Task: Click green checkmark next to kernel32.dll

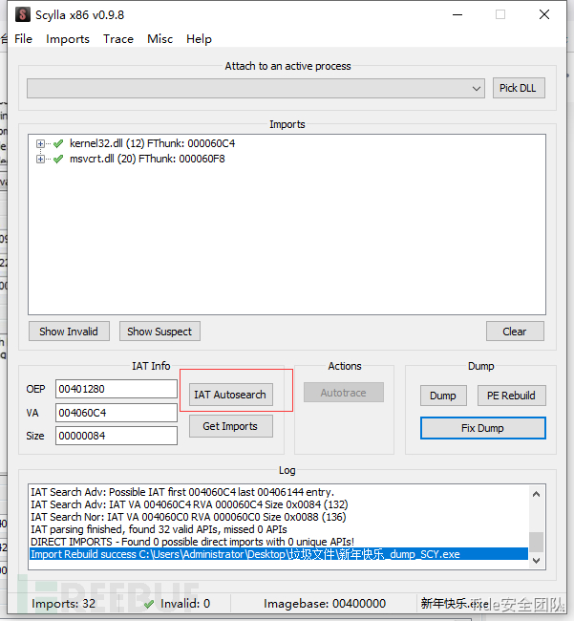Action: 58,144
